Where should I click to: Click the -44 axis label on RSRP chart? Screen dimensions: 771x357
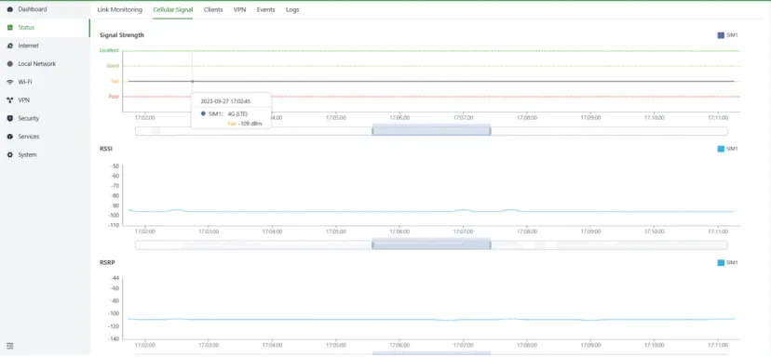coord(115,278)
